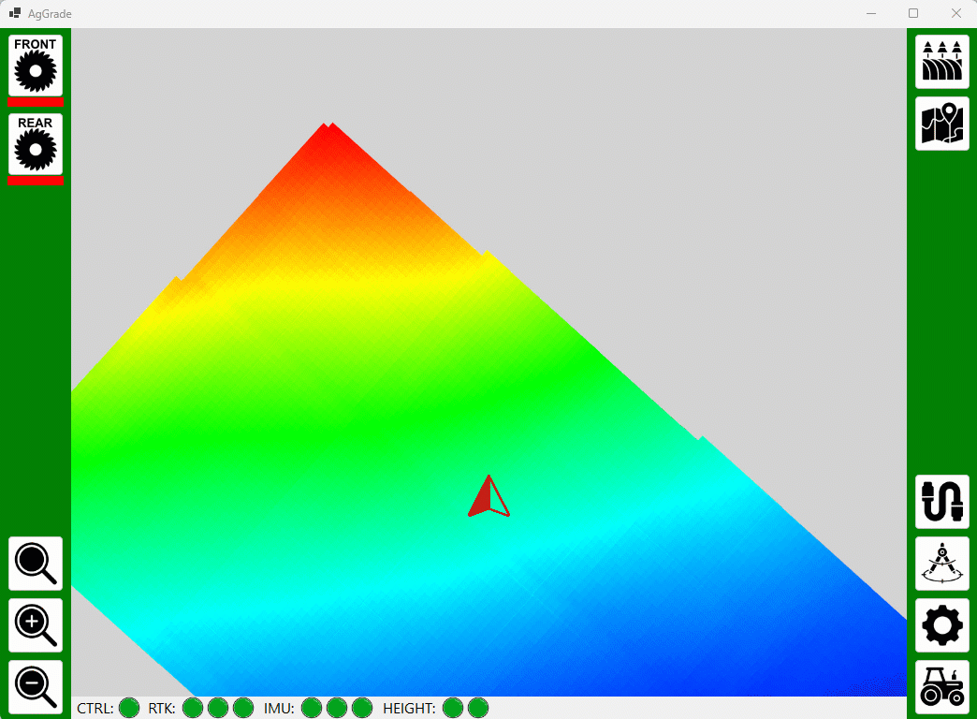Zoom in with the plus magnifier
Viewport: 977px width, 719px height.
click(x=36, y=625)
